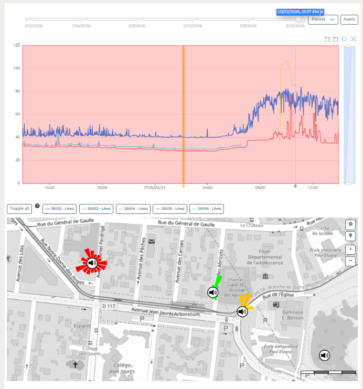Click the map location pin button

[350, 236]
